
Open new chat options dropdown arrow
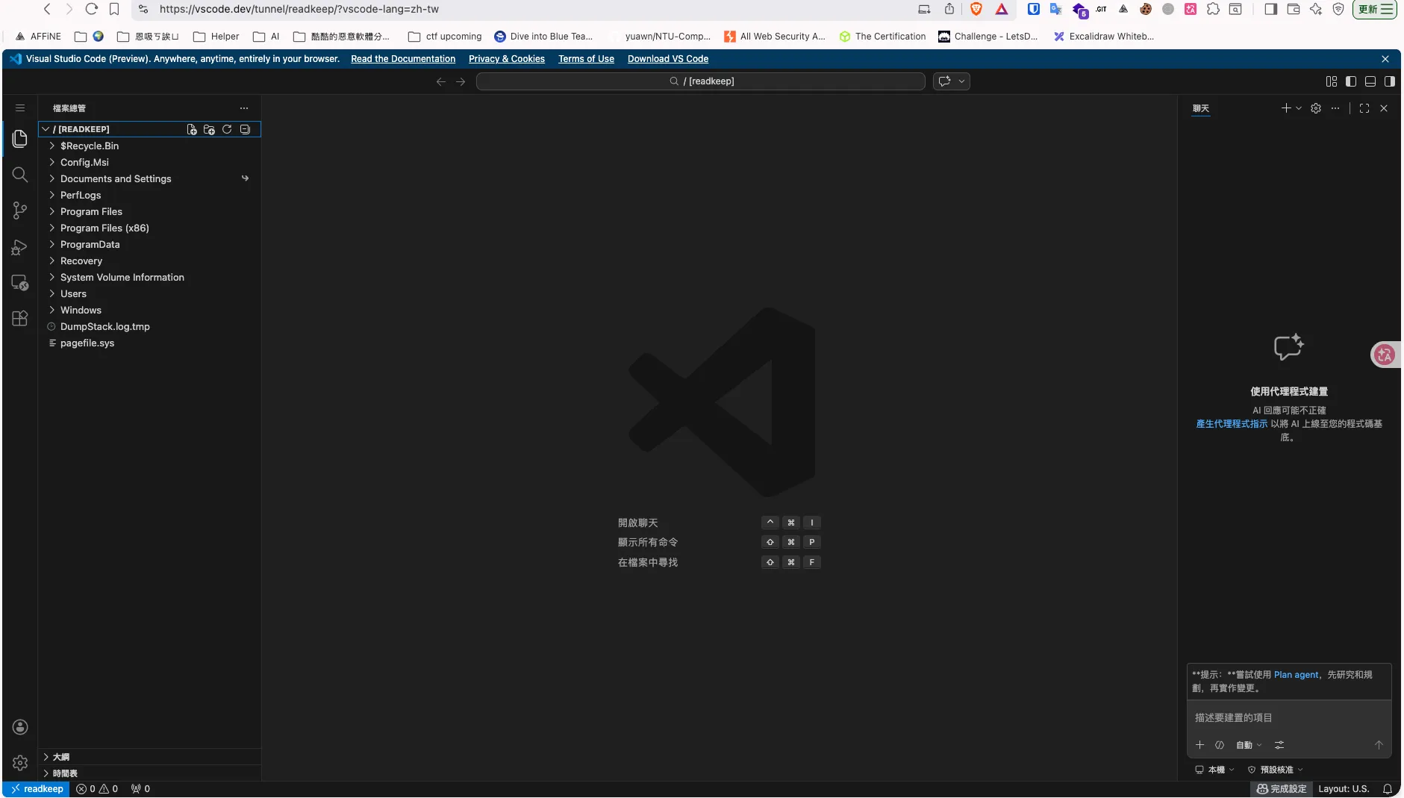[x=1299, y=108]
